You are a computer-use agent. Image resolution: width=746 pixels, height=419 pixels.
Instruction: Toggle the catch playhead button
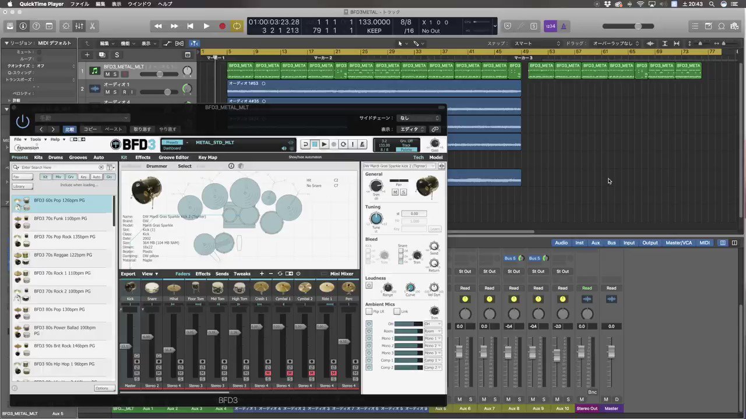coord(194,43)
